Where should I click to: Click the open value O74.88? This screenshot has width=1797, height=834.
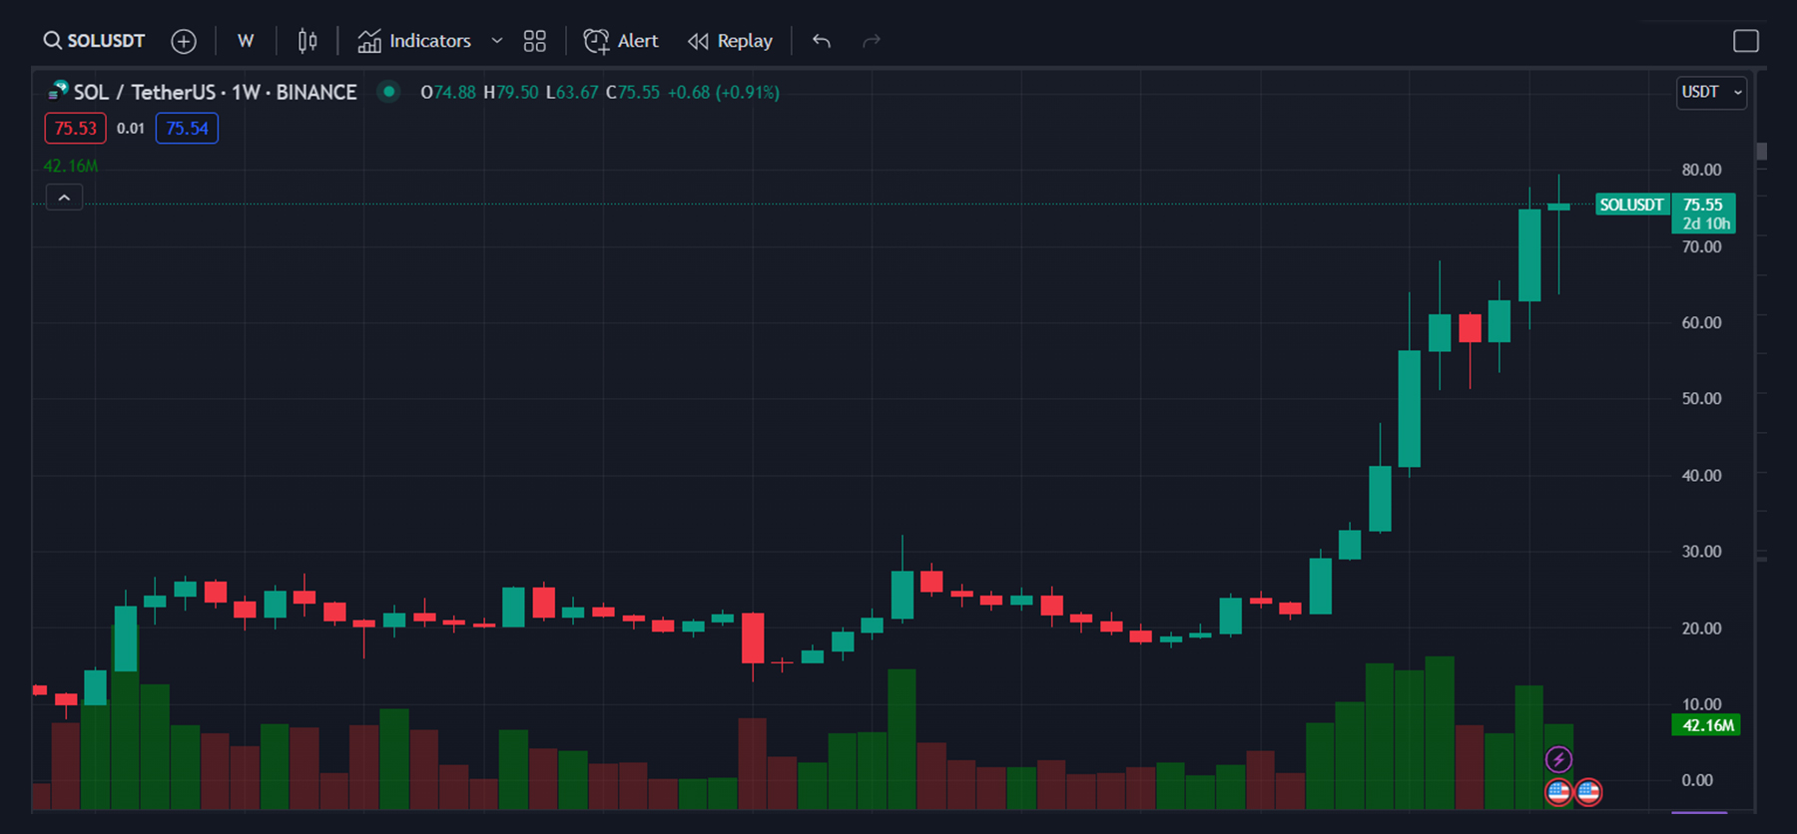(448, 93)
